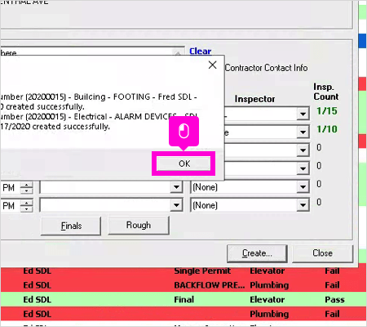
Task: Click the Clear link
Action: [x=201, y=51]
